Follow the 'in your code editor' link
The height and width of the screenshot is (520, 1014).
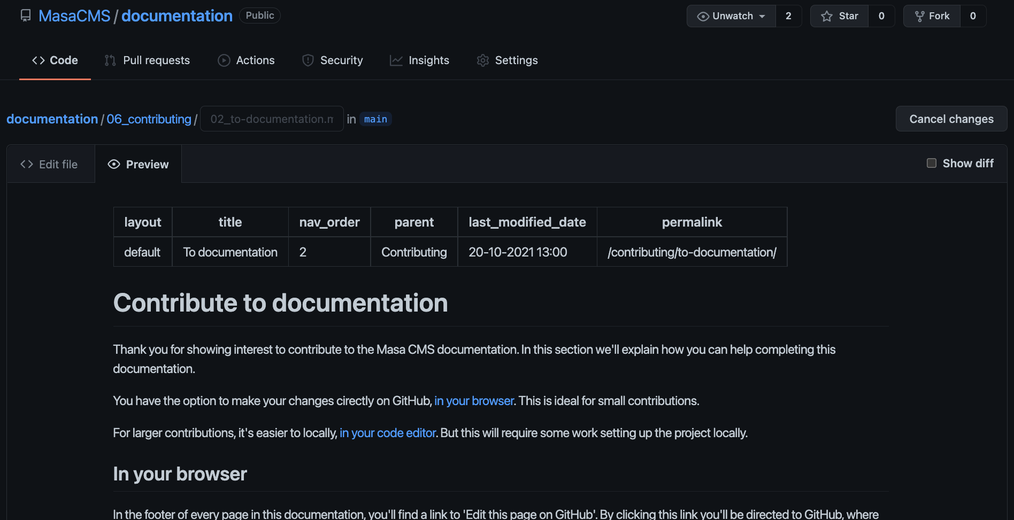[388, 433]
